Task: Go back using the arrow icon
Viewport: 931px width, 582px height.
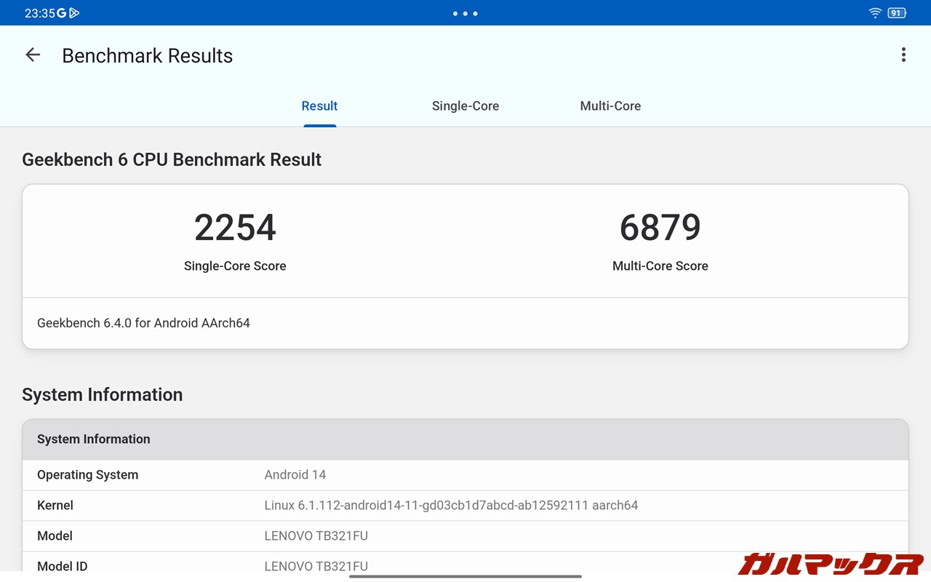Action: tap(33, 55)
